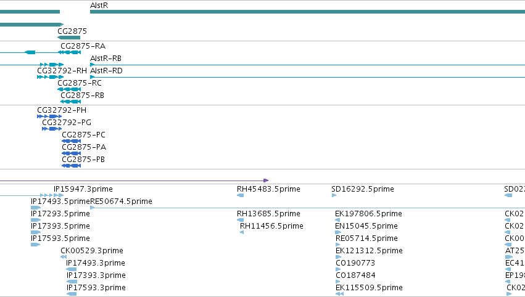Select the SD16292.5prime EST label
The width and height of the screenshot is (525, 297).
pyautogui.click(x=363, y=189)
